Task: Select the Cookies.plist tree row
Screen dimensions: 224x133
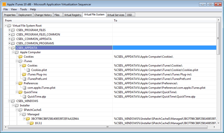Action: click(x=39, y=70)
